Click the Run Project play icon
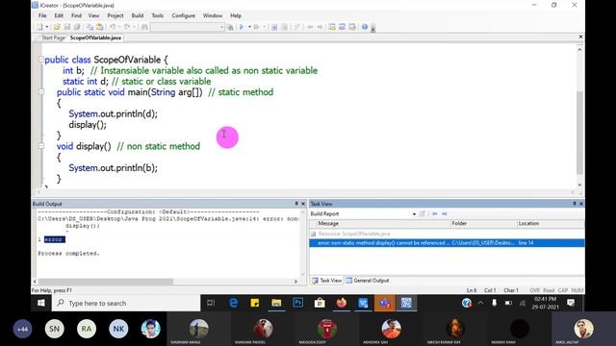The image size is (616, 346). point(242,27)
